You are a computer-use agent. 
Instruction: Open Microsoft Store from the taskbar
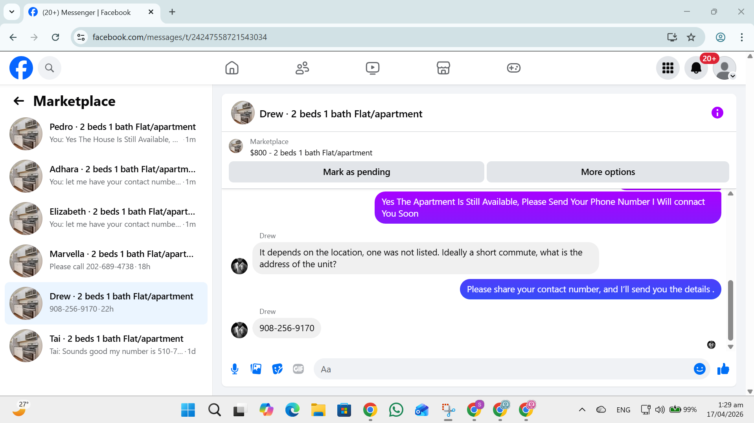pyautogui.click(x=344, y=410)
